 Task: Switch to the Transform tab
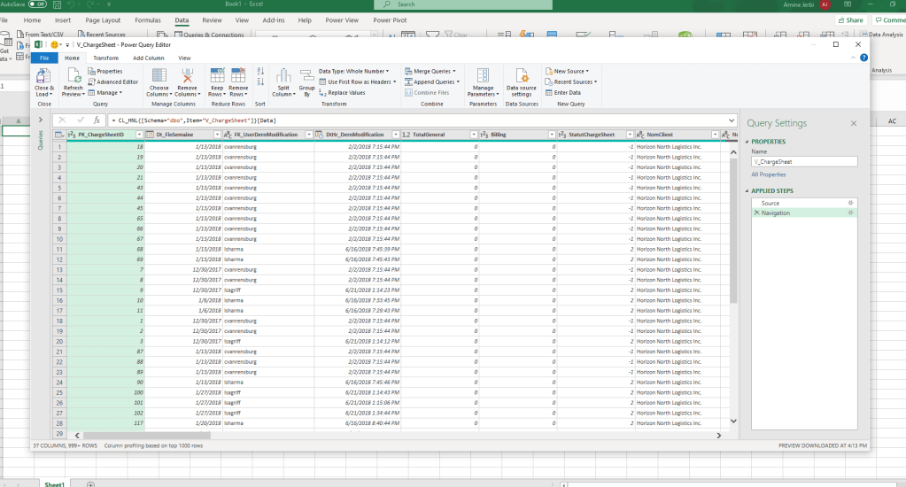tap(105, 58)
